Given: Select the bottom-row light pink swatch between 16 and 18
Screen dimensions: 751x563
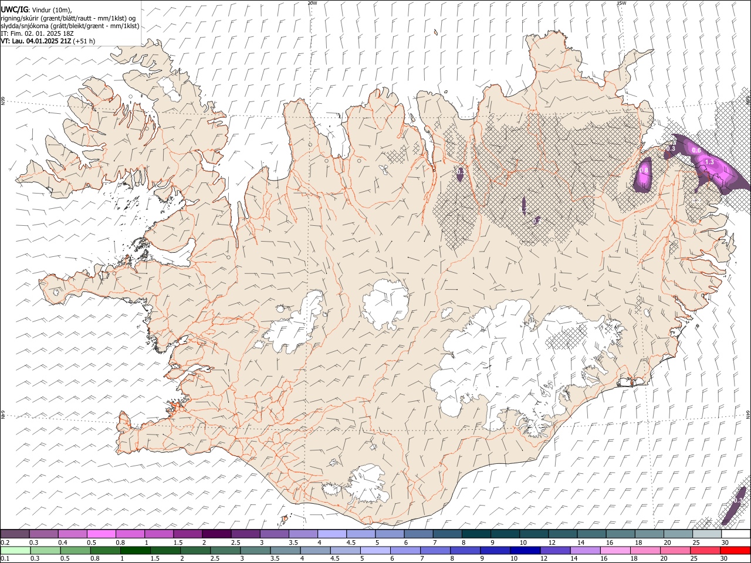Looking at the screenshot, I should click(614, 550).
